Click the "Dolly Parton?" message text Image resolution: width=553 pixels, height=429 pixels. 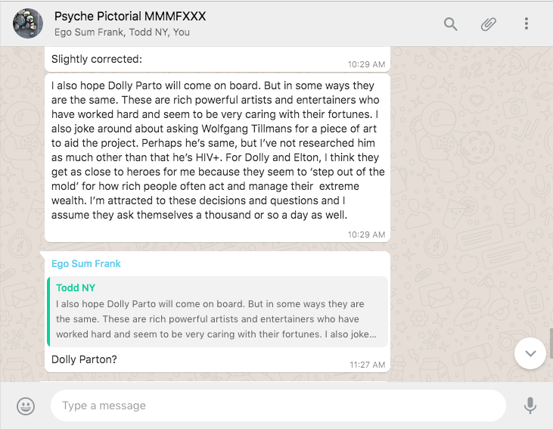[84, 359]
